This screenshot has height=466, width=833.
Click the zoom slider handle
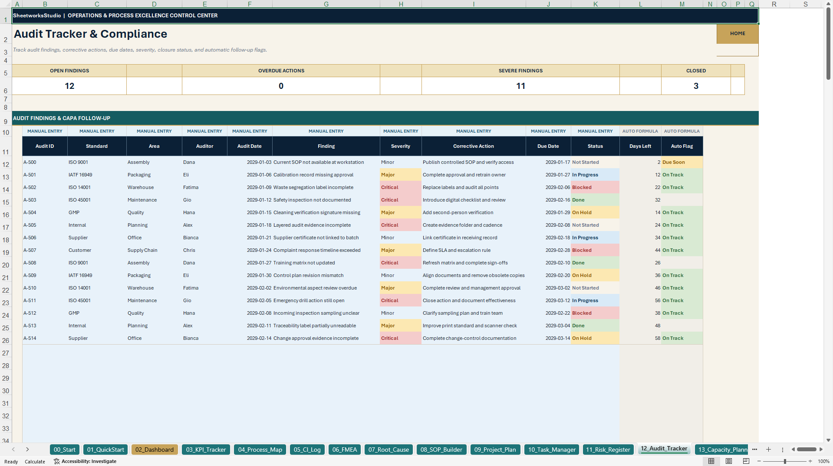pos(785,461)
